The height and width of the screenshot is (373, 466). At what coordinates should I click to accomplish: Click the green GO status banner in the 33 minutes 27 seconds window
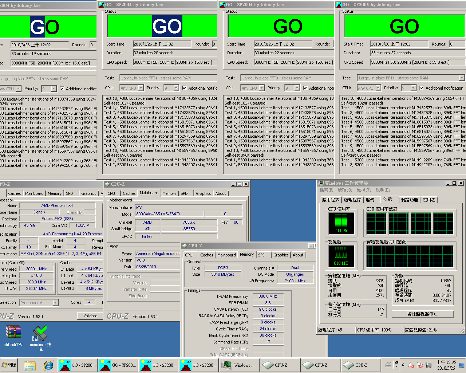click(404, 26)
